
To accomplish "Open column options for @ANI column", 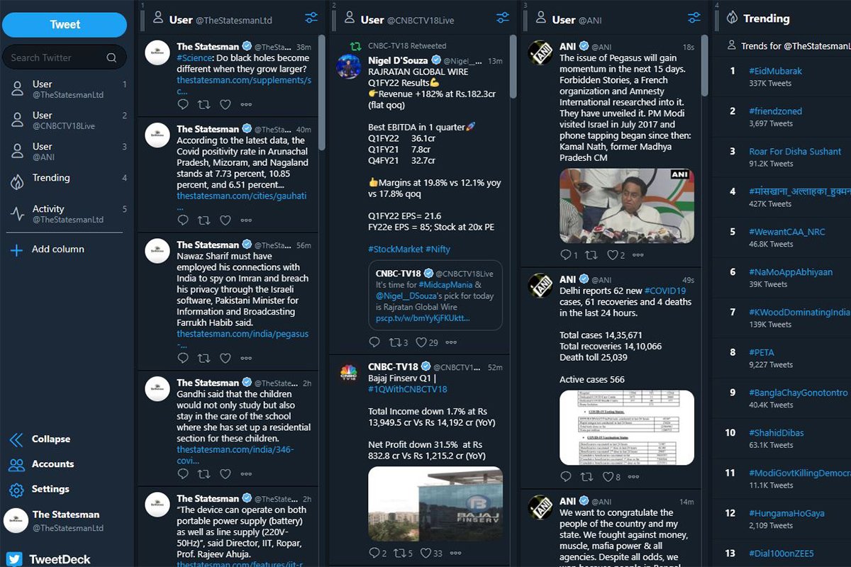I will [694, 18].
